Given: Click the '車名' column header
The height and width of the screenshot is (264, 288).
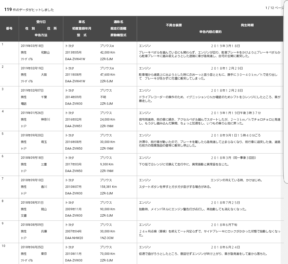Looking at the screenshot, I should [x=82, y=22].
